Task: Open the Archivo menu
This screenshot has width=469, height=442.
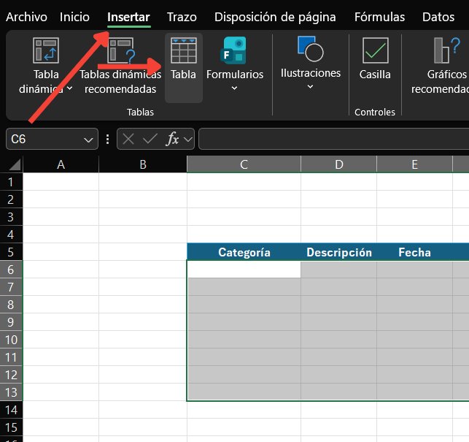Action: click(x=26, y=17)
